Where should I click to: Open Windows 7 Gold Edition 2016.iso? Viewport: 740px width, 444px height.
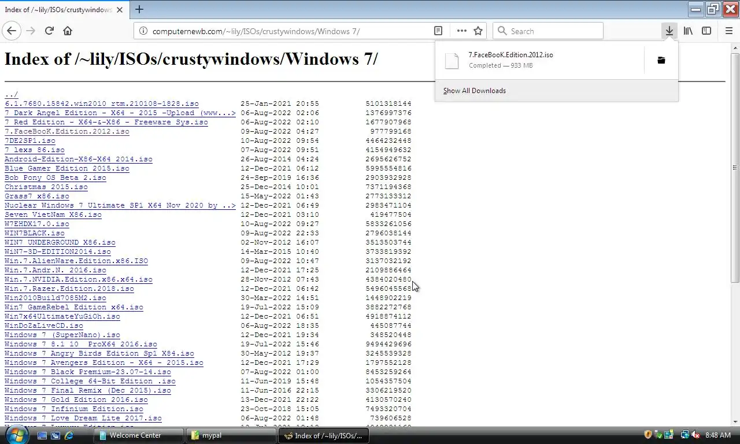pyautogui.click(x=76, y=399)
